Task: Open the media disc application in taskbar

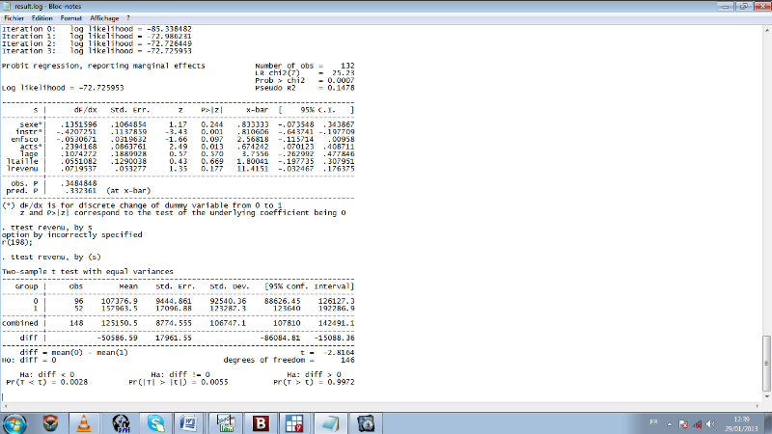Action: pos(366,423)
